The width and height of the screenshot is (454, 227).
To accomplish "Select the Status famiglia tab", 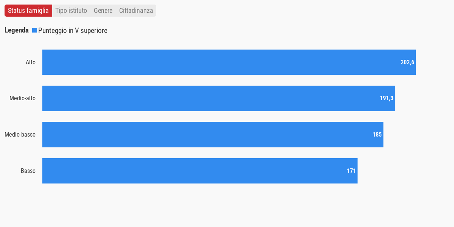I will pos(28,11).
